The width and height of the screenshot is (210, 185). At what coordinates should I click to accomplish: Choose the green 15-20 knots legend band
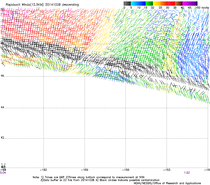click(x=149, y=3)
